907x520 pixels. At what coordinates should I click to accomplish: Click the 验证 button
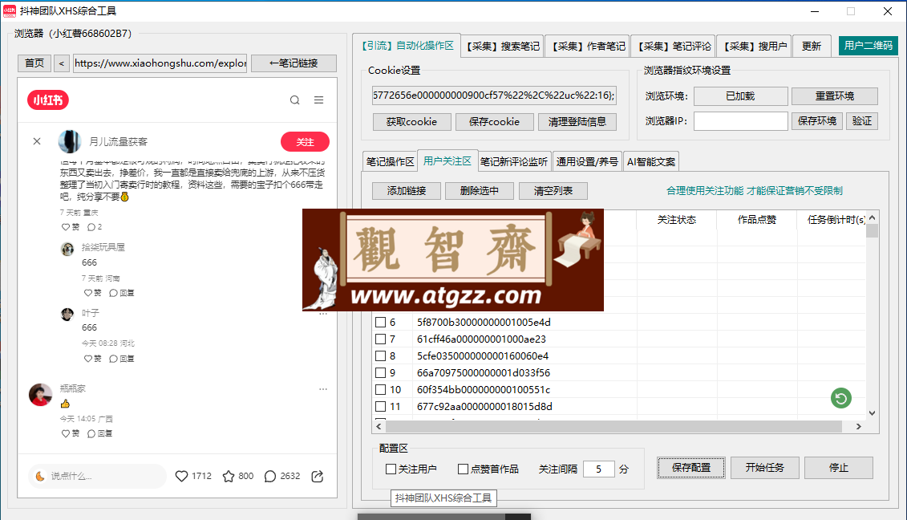862,121
